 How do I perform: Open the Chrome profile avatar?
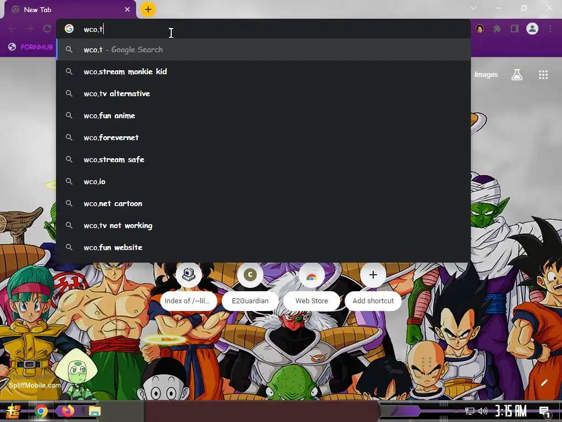click(532, 29)
